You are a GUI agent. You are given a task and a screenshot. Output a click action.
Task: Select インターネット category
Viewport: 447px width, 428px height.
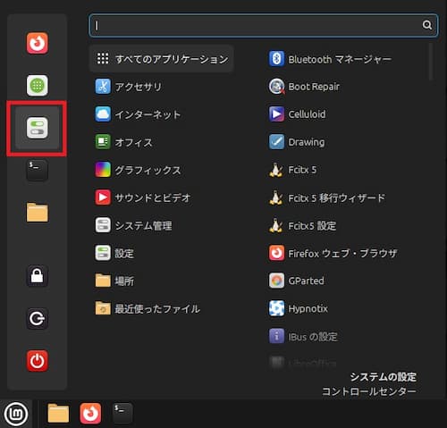pyautogui.click(x=138, y=114)
